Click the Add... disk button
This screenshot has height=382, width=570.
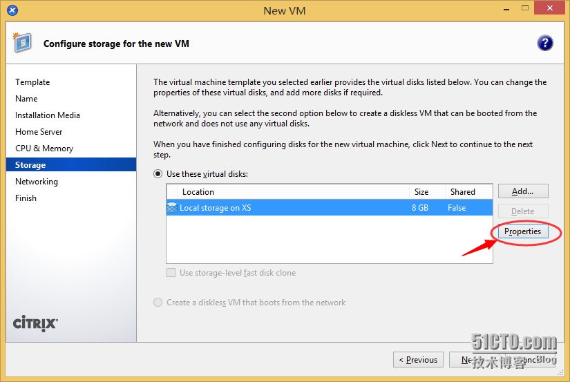(x=522, y=191)
